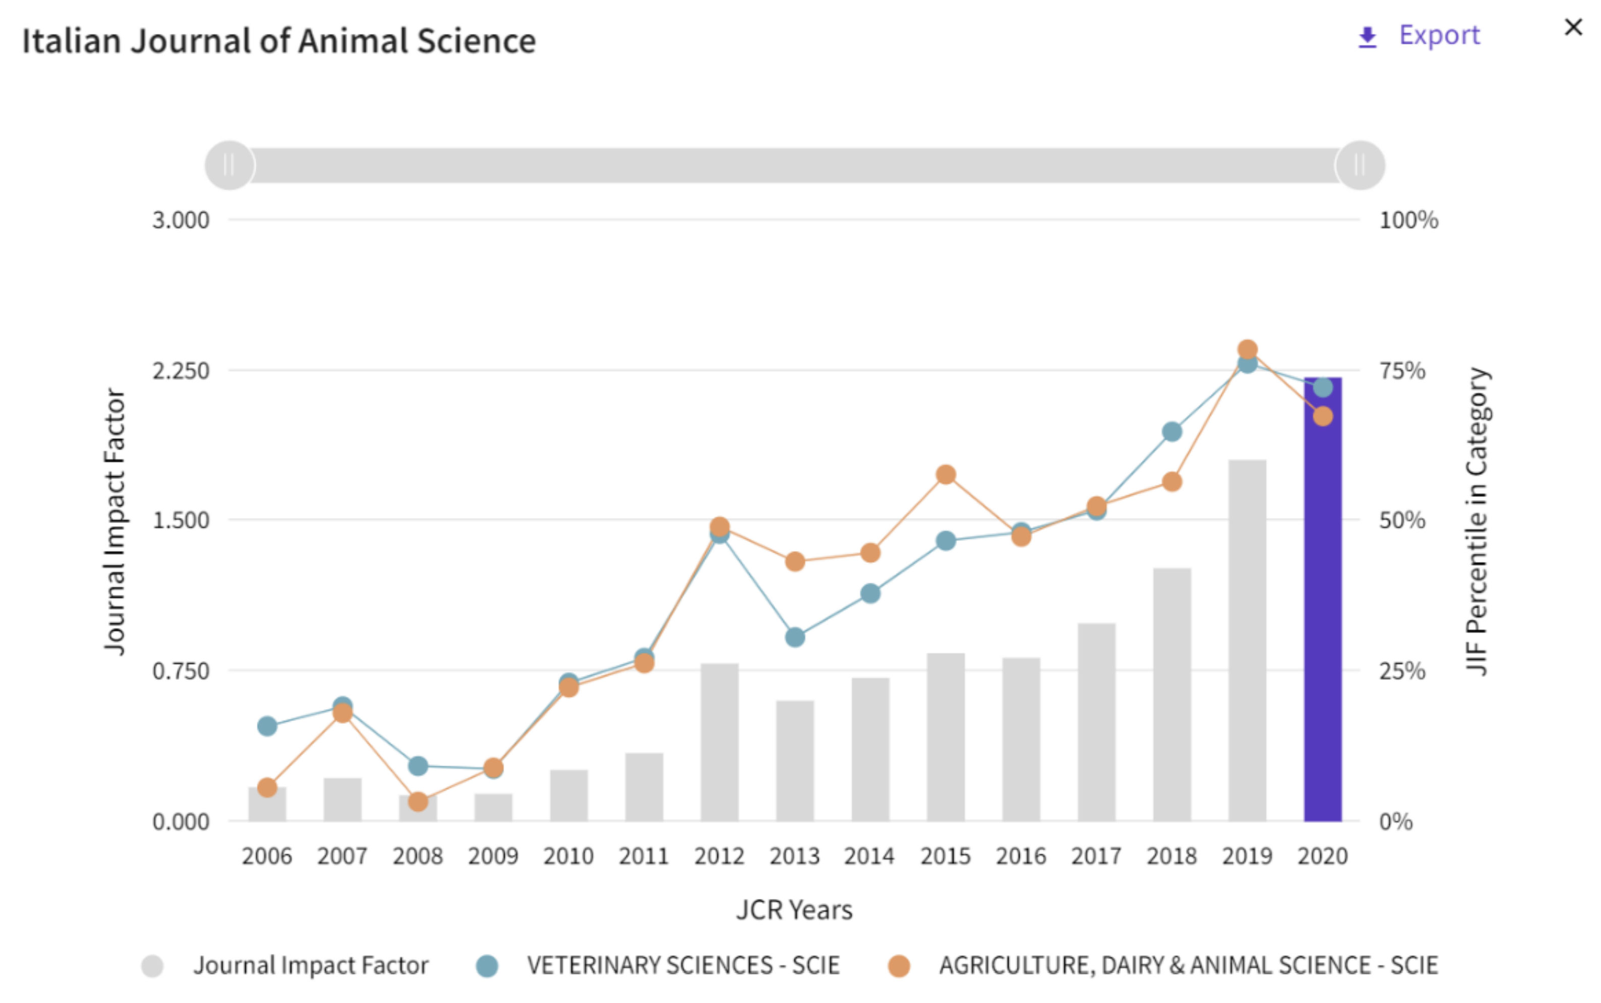Click the 100% right axis value
Viewport: 1601px width, 1003px height.
1408,220
